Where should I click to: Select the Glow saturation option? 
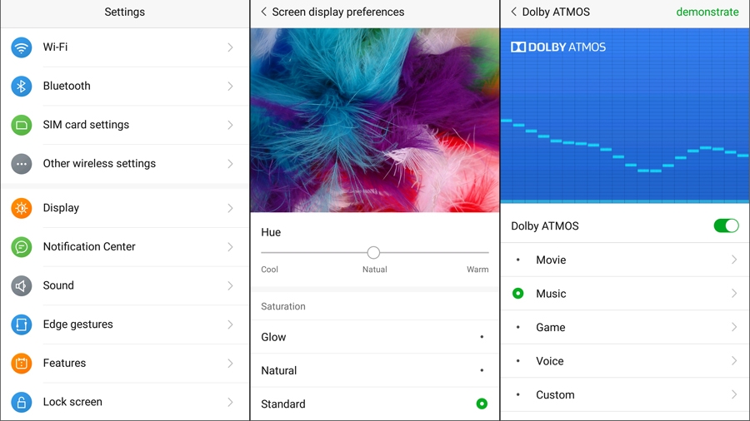tap(374, 337)
